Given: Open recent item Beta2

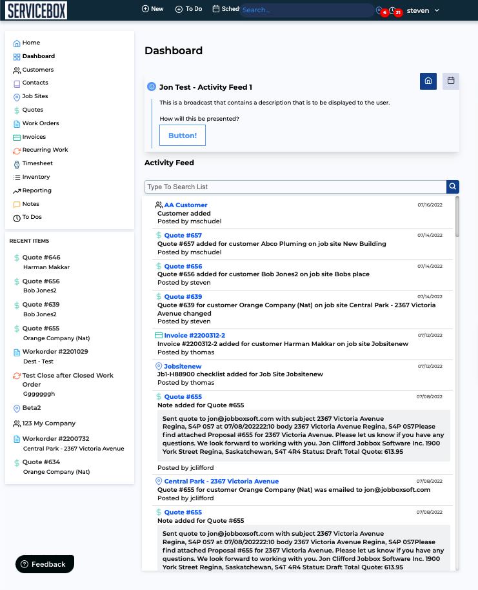Looking at the screenshot, I should click(x=32, y=407).
